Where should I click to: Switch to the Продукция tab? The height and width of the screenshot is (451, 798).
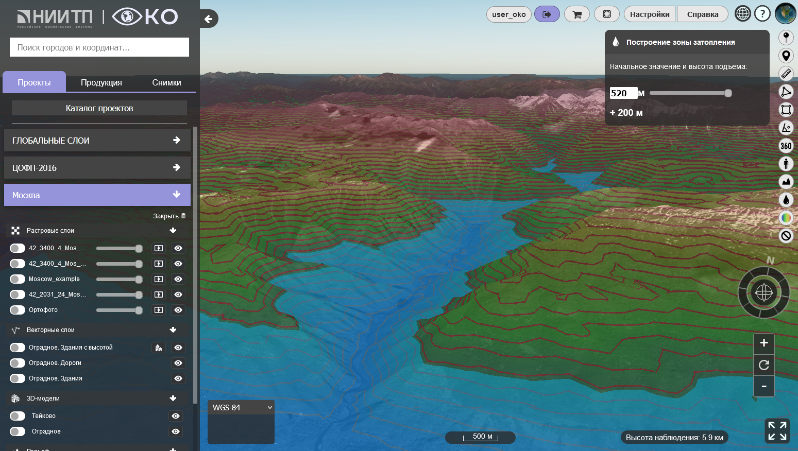click(x=101, y=82)
